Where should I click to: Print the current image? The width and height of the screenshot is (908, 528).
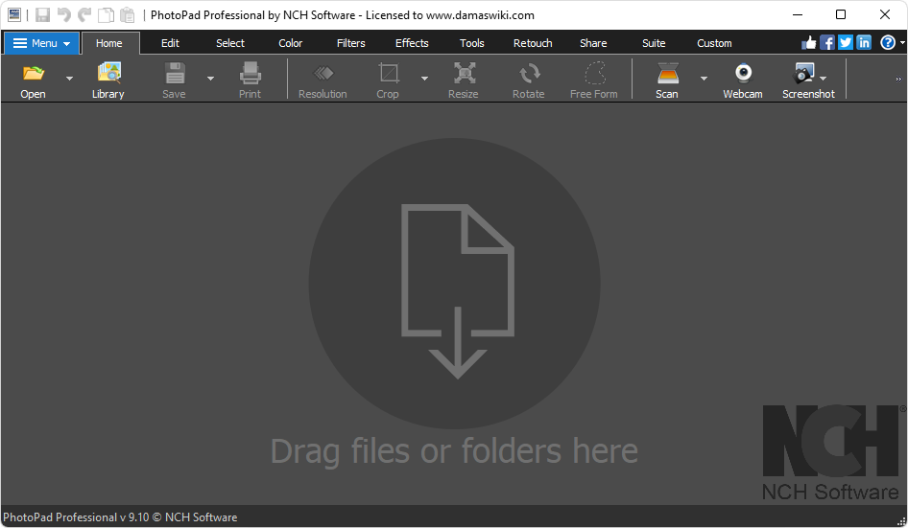251,80
